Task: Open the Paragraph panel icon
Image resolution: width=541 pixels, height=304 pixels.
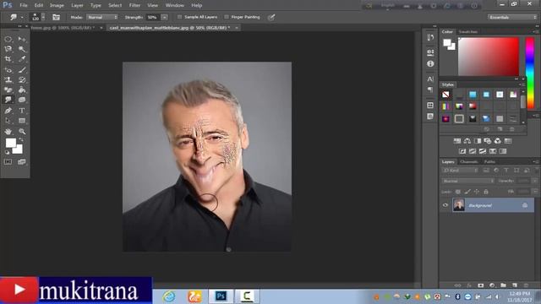Action: tap(430, 90)
